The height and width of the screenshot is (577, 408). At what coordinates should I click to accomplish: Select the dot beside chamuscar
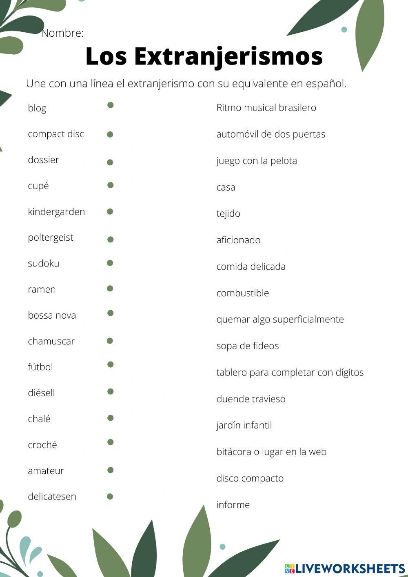tap(110, 341)
